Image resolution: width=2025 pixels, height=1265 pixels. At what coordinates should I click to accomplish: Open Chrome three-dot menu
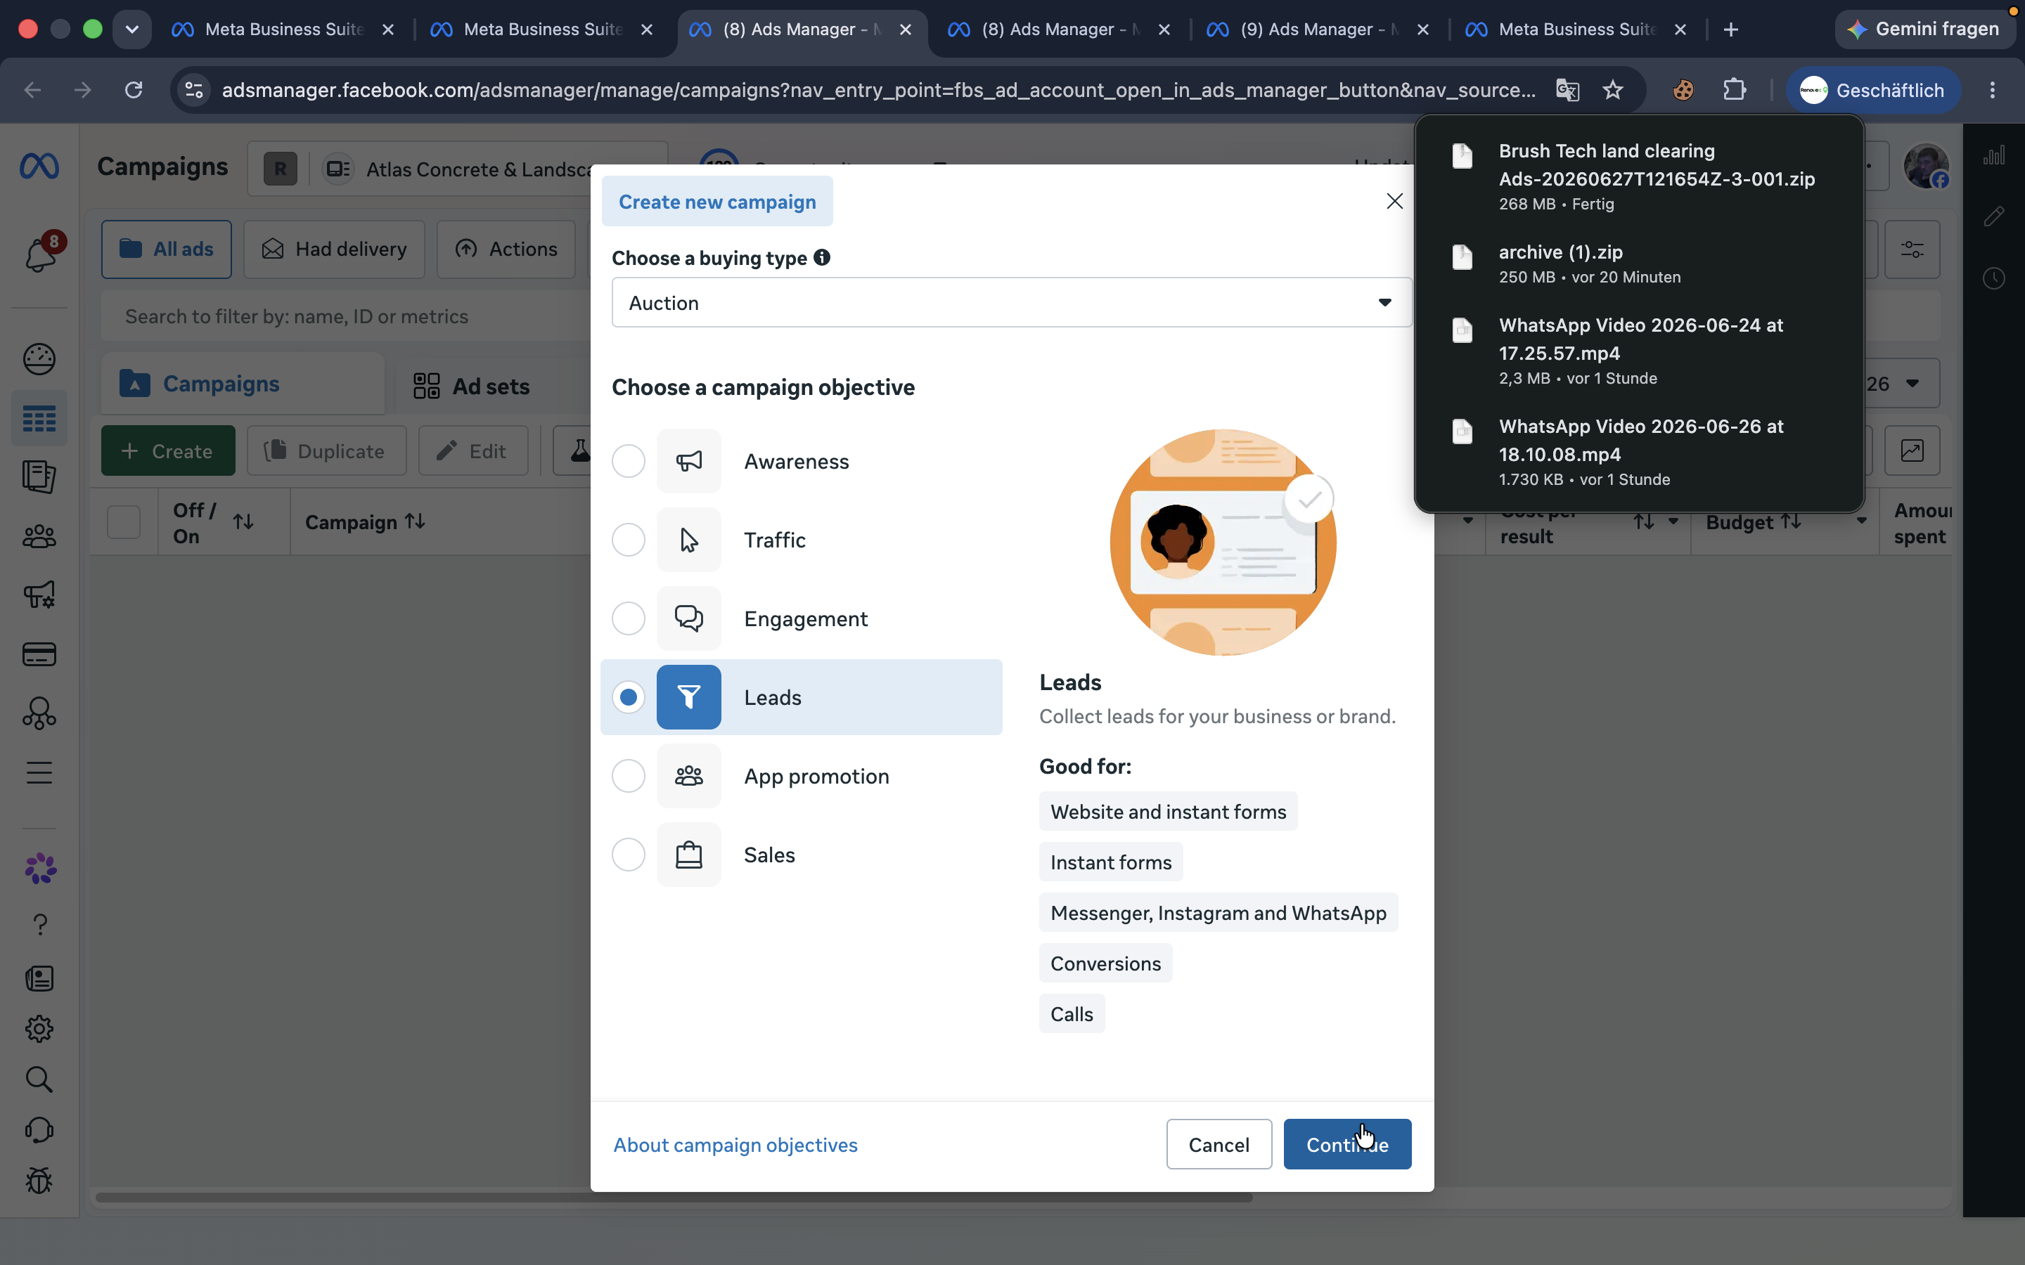[1993, 89]
